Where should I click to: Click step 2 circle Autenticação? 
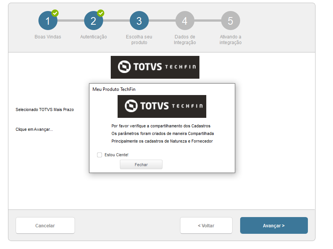pyautogui.click(x=94, y=21)
